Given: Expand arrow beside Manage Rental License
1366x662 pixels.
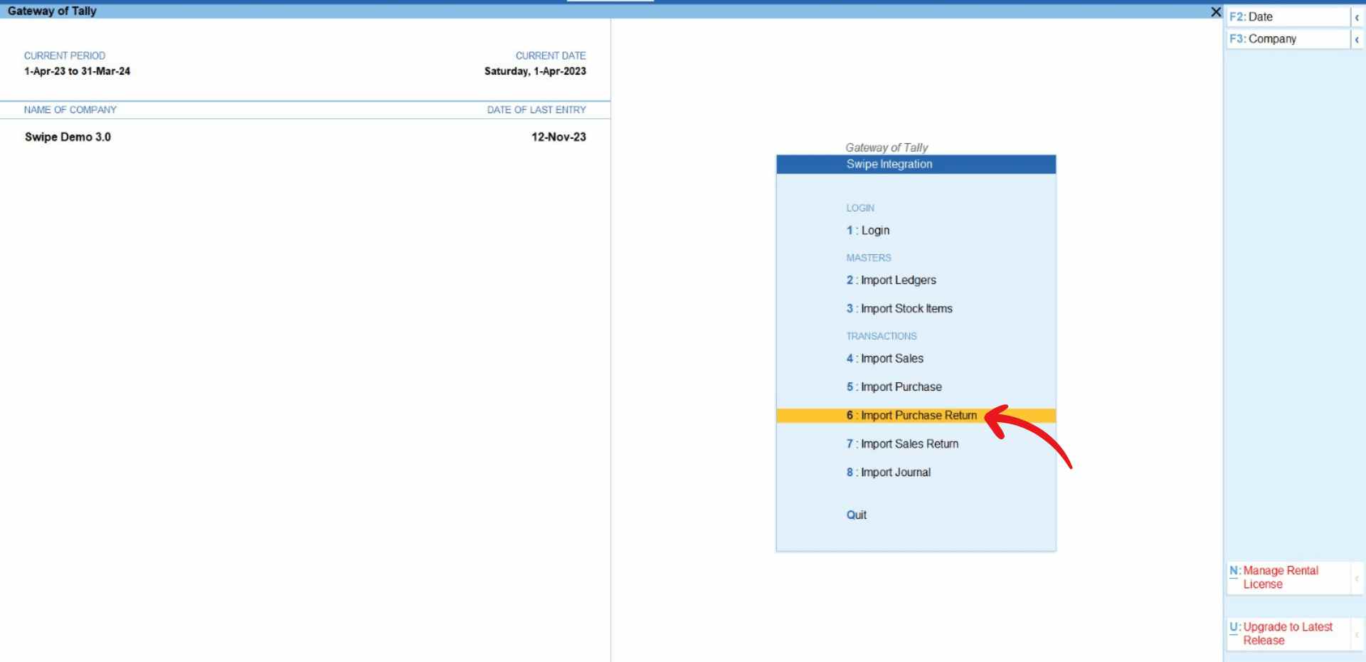Looking at the screenshot, I should coord(1357,578).
